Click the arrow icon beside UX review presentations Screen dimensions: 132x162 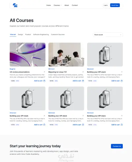click(x=44, y=72)
